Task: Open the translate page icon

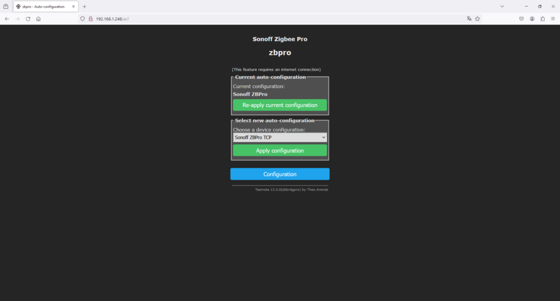Action: [469, 19]
